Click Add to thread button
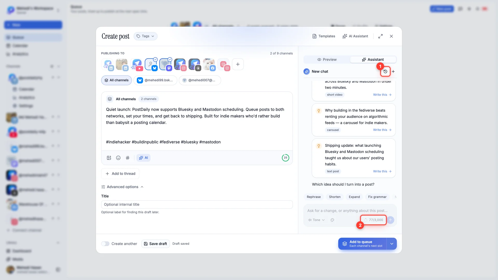498x280 pixels. coord(120,174)
